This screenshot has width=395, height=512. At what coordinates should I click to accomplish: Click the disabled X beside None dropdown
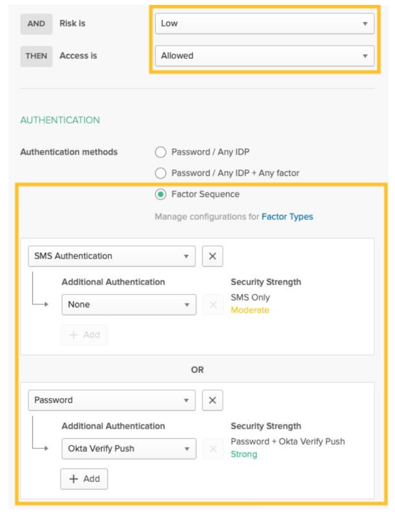[213, 305]
